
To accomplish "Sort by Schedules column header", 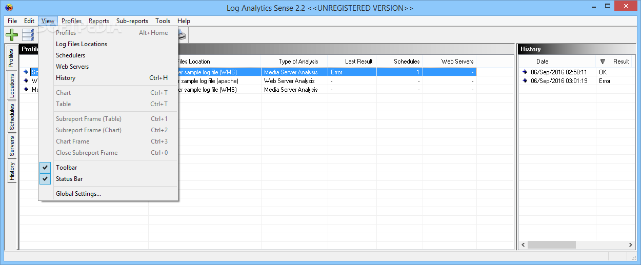I will click(x=399, y=62).
